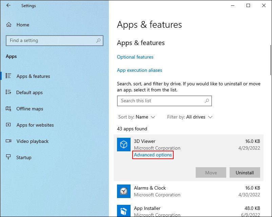The image size is (272, 217).
Task: Click the Home house icon
Action: pyautogui.click(x=9, y=25)
